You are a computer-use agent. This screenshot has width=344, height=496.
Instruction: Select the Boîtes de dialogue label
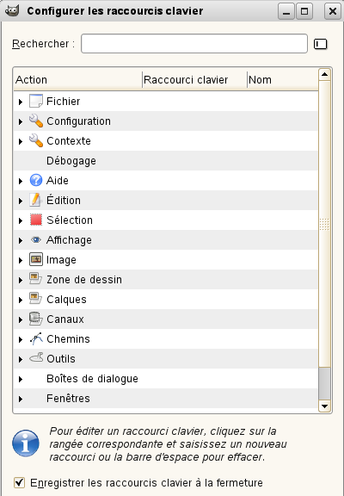pos(92,378)
